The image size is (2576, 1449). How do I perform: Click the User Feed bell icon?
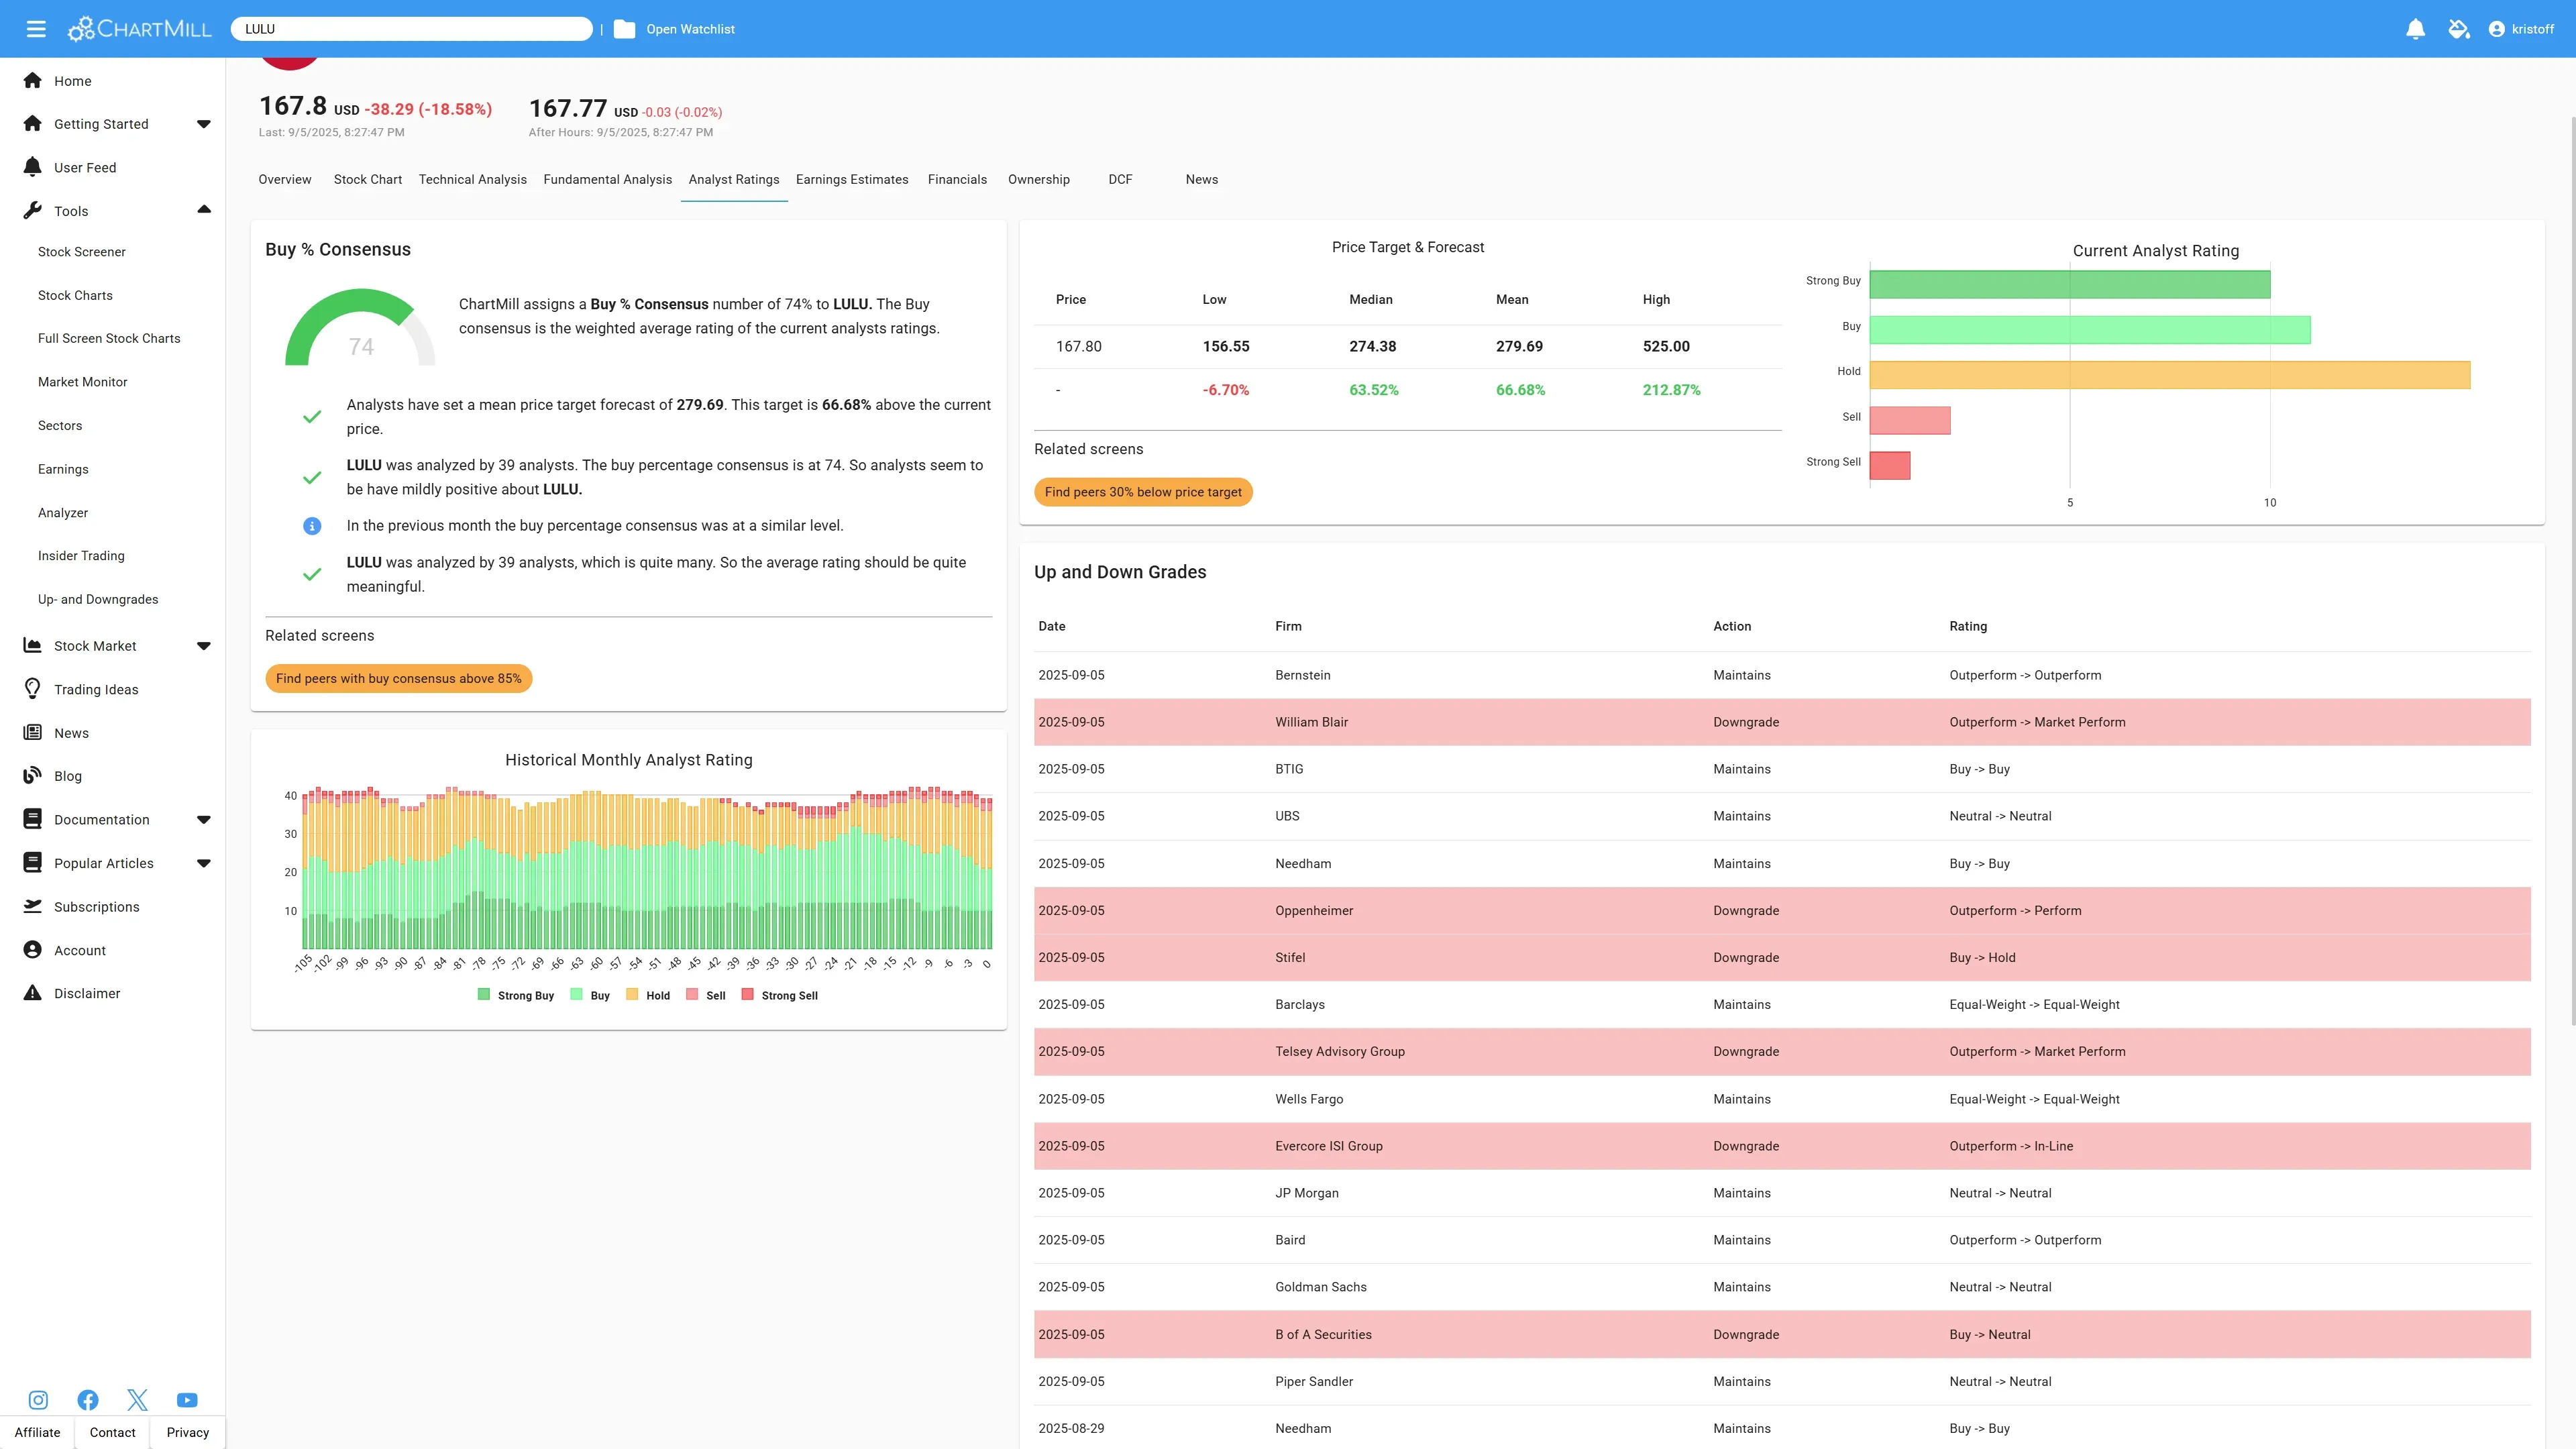point(33,167)
